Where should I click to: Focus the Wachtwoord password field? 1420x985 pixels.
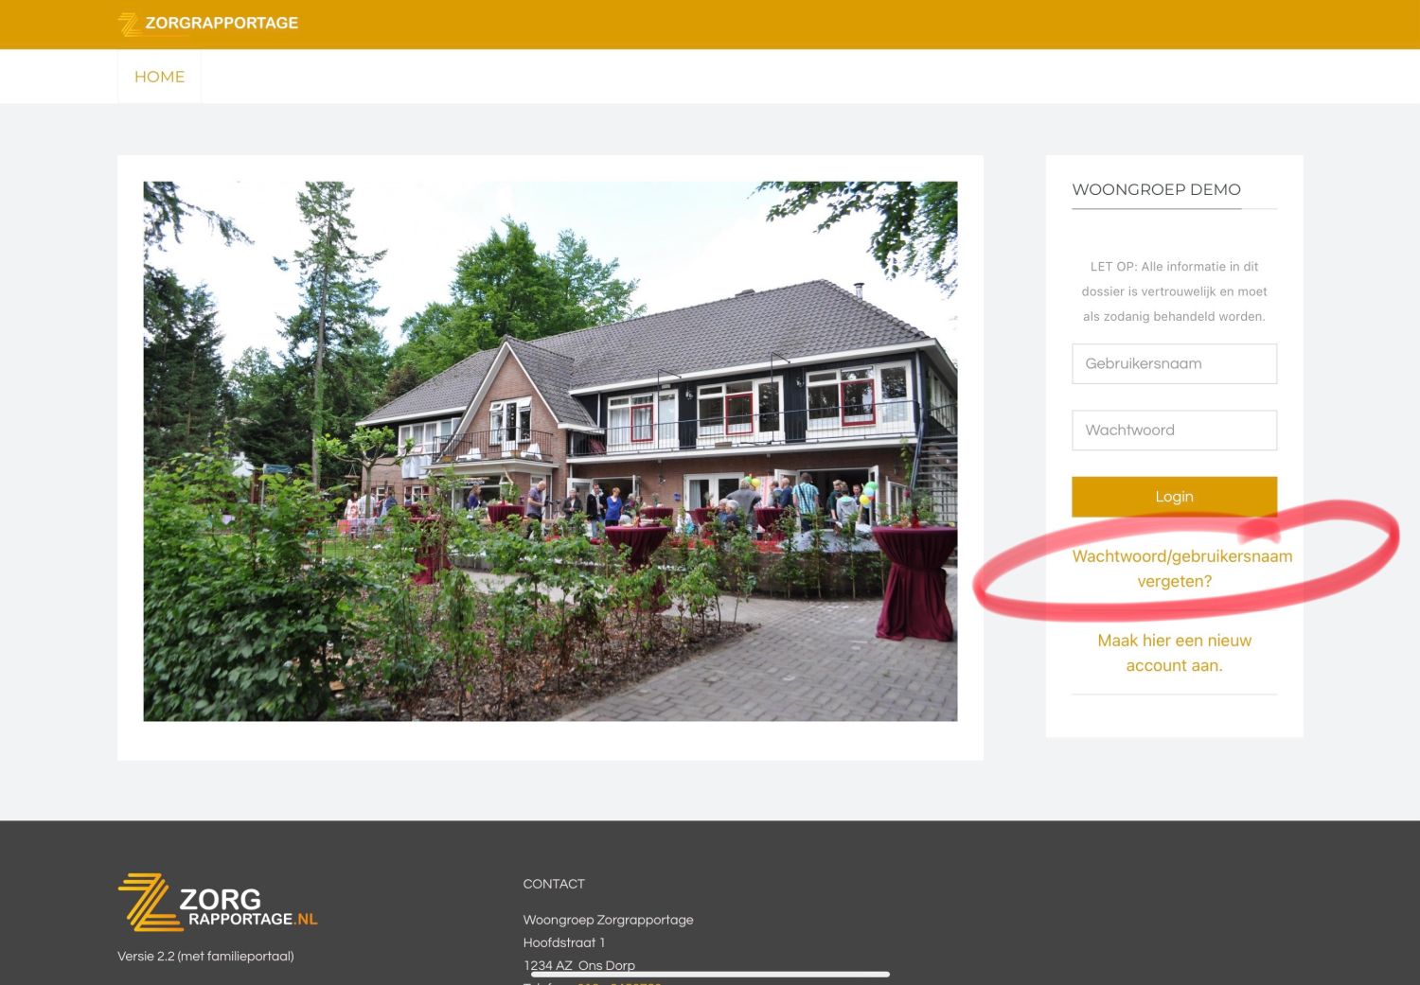(x=1174, y=430)
